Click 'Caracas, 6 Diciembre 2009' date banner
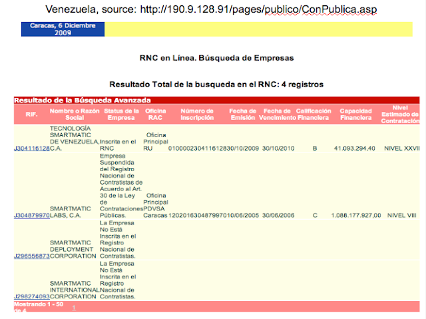Viewport: 426px width, 319px height. (63, 29)
